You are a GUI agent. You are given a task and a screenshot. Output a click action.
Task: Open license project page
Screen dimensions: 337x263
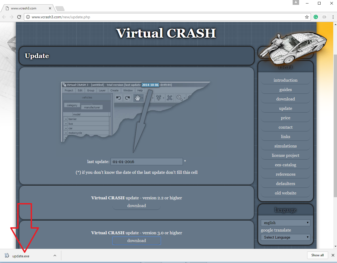[x=286, y=155]
